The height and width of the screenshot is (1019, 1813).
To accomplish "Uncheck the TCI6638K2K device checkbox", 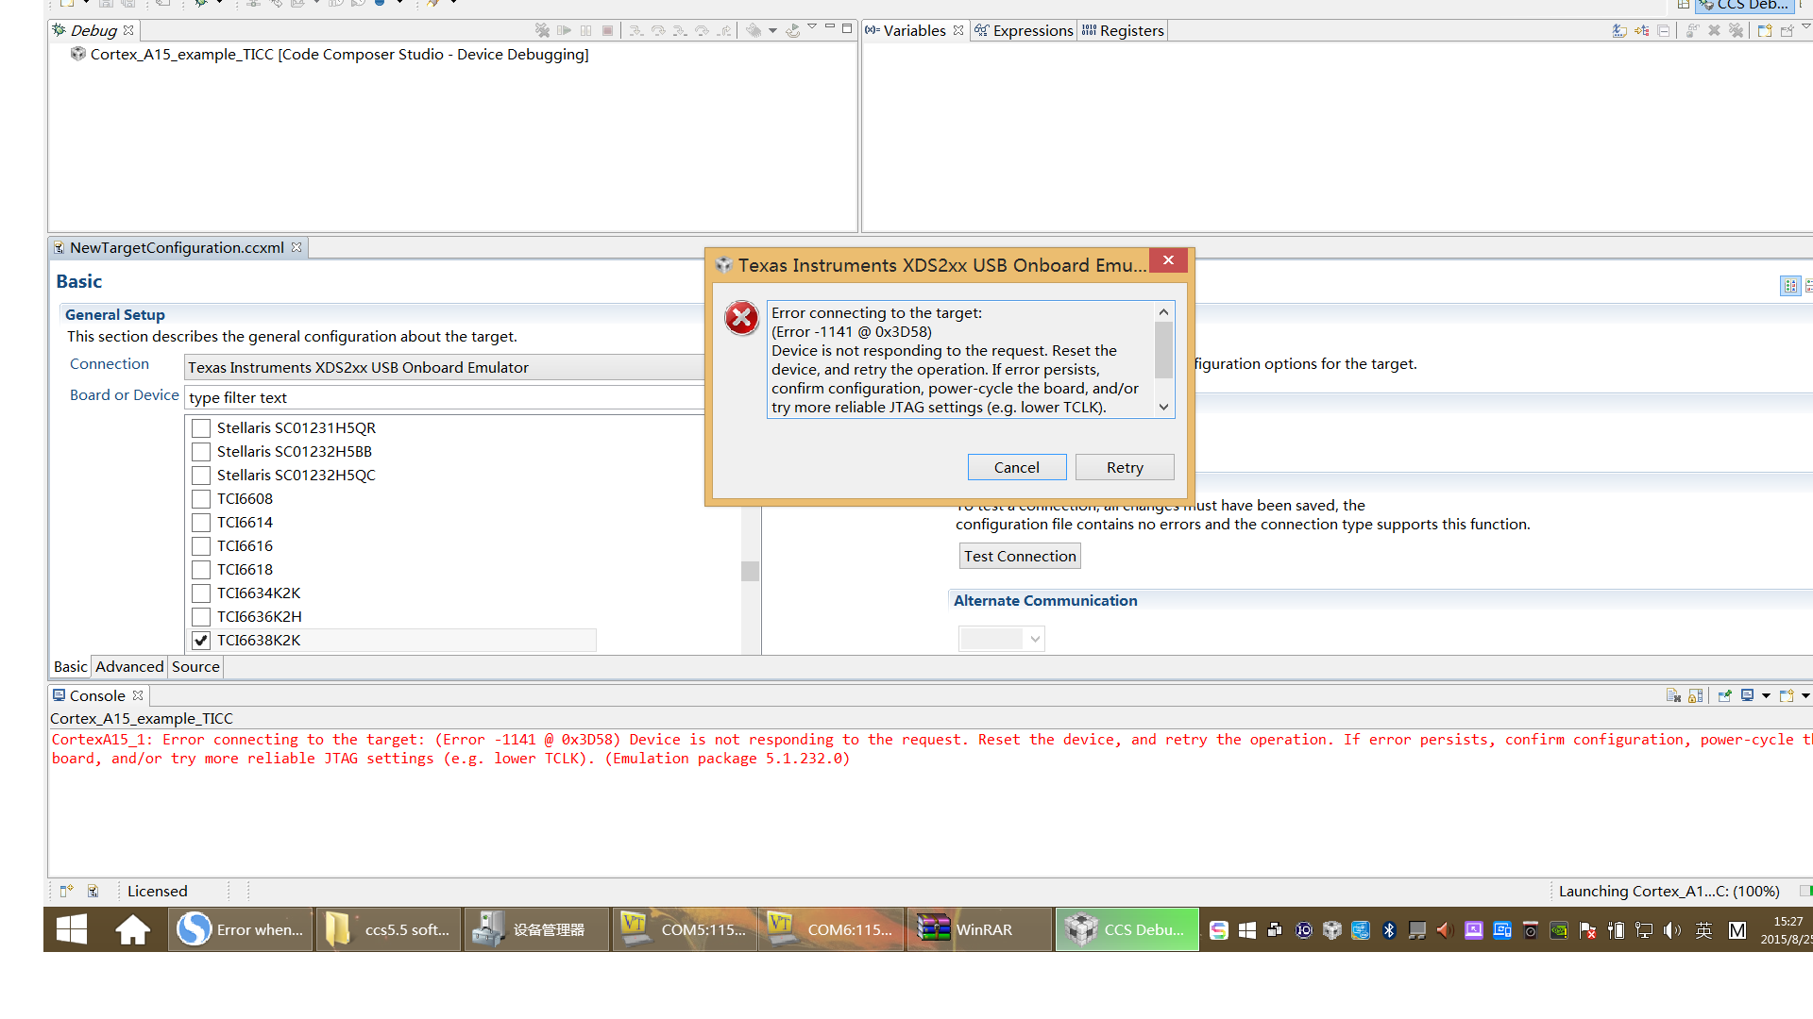I will pyautogui.click(x=201, y=641).
